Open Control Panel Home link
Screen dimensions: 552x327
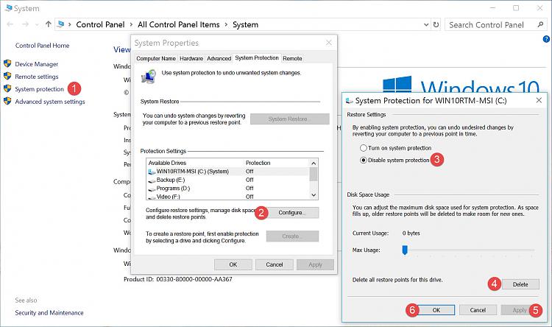(42, 46)
